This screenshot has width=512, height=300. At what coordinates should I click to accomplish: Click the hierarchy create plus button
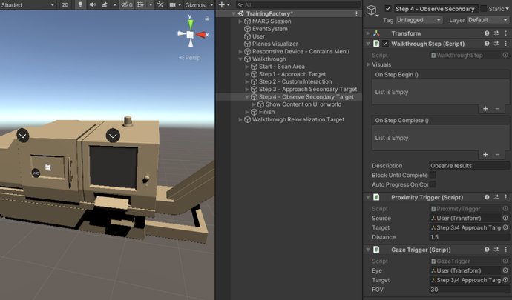coord(222,5)
